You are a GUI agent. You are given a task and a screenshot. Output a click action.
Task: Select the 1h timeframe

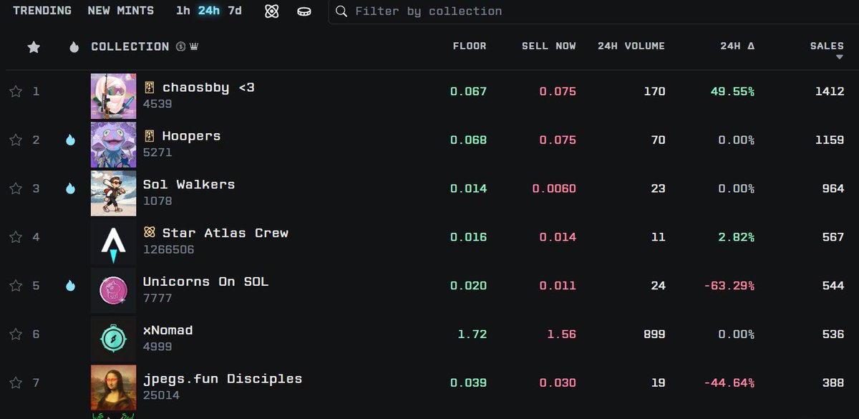point(183,11)
